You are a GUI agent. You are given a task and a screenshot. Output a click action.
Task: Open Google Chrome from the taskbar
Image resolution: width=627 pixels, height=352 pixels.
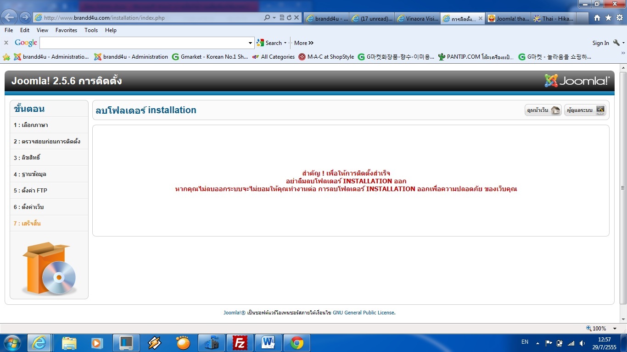(297, 343)
